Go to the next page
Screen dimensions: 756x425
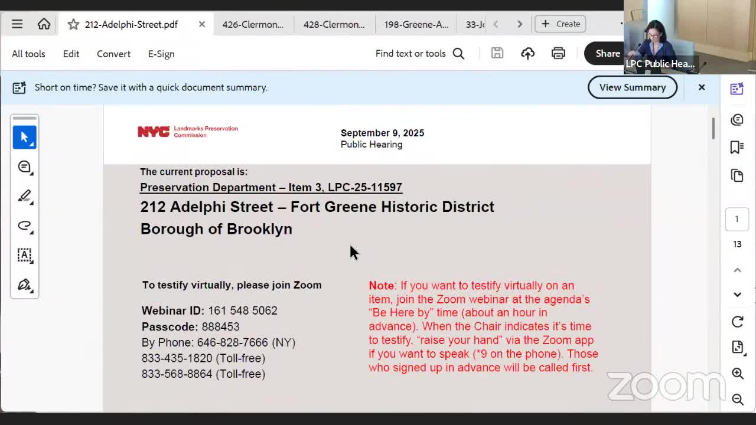(737, 295)
